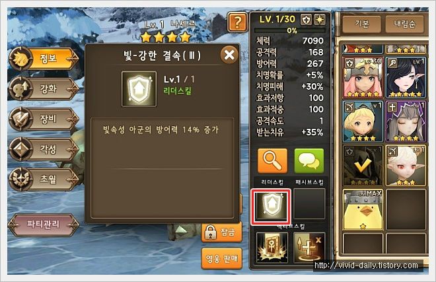Select the yellow chick LvMAX hero thumbnail
This screenshot has height=282, width=436.
coord(363,209)
